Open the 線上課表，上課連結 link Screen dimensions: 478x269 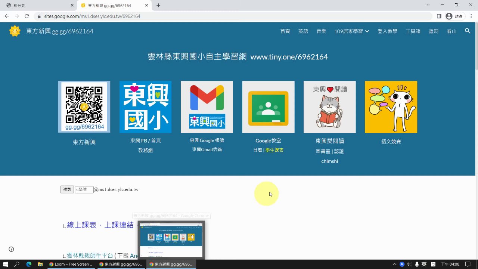[x=100, y=225]
